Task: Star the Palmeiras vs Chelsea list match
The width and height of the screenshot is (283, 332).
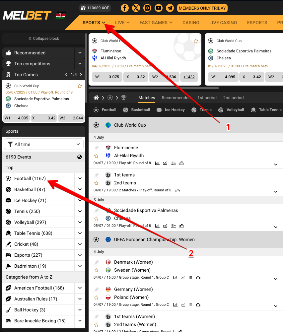Action: [x=96, y=219]
